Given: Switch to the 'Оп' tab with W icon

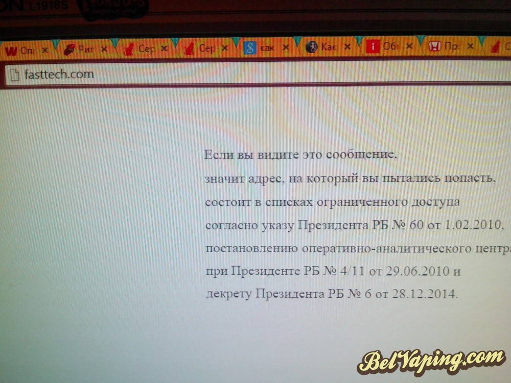Looking at the screenshot, I should click(28, 50).
